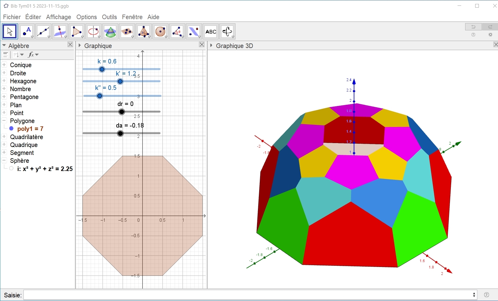The image size is (498, 301).
Task: Click the k slider handle
Action: pos(102,69)
